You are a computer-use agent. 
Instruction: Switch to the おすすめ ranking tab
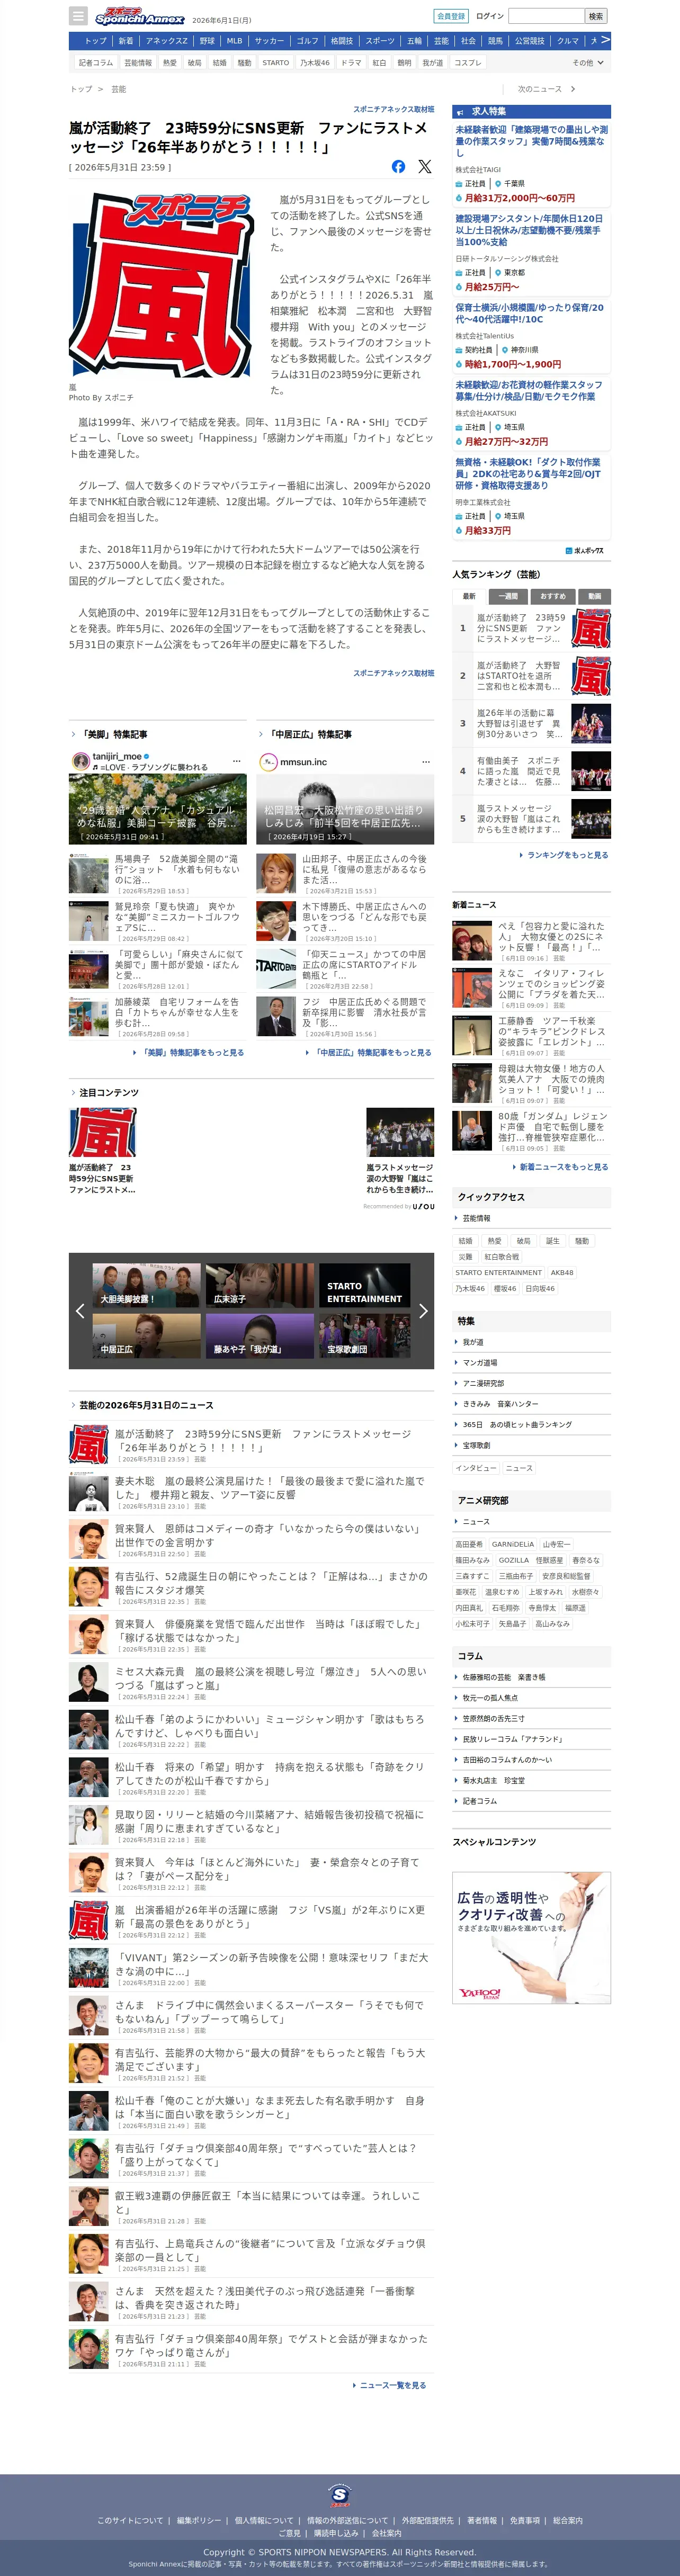(x=553, y=596)
